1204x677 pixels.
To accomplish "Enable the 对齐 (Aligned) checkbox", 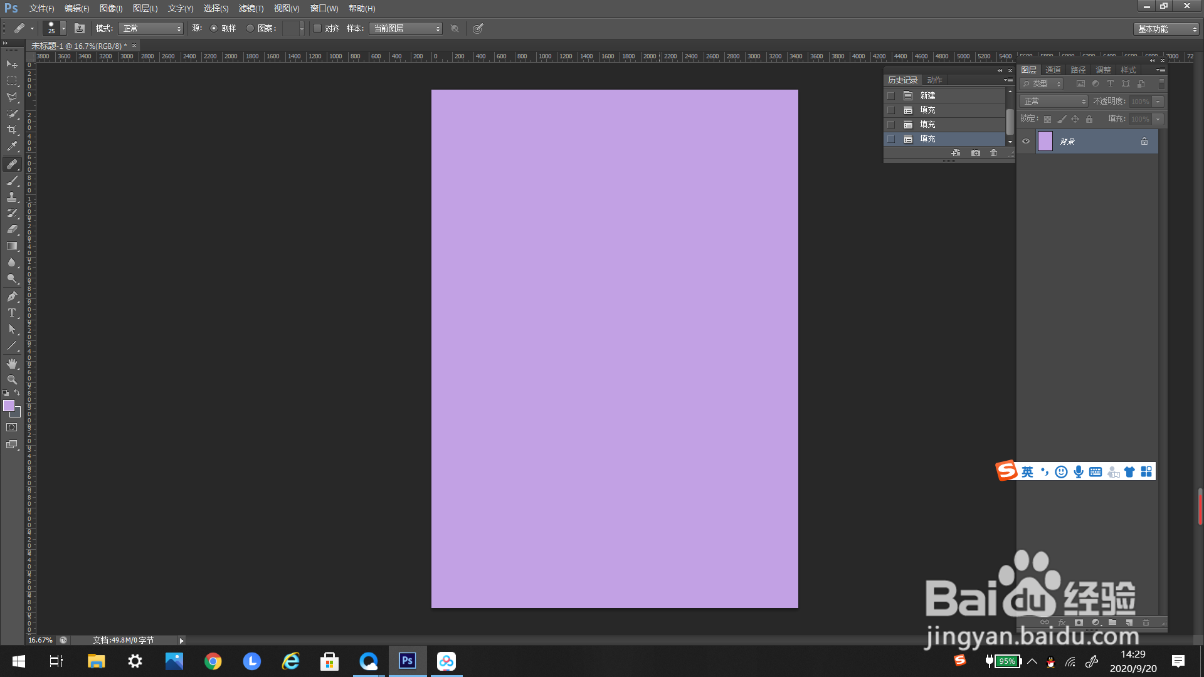I will click(x=317, y=28).
